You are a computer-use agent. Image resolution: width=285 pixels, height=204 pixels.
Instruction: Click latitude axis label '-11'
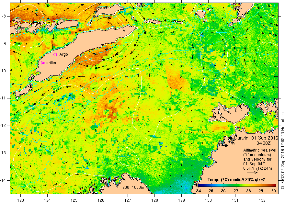(3, 98)
